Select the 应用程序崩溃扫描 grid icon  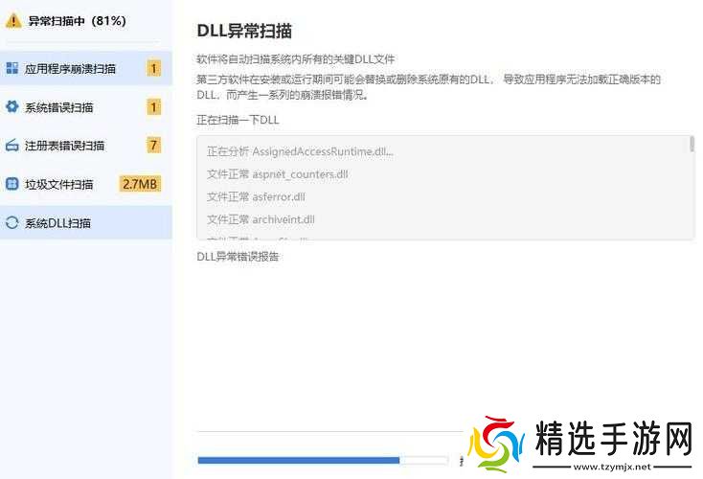(x=12, y=68)
